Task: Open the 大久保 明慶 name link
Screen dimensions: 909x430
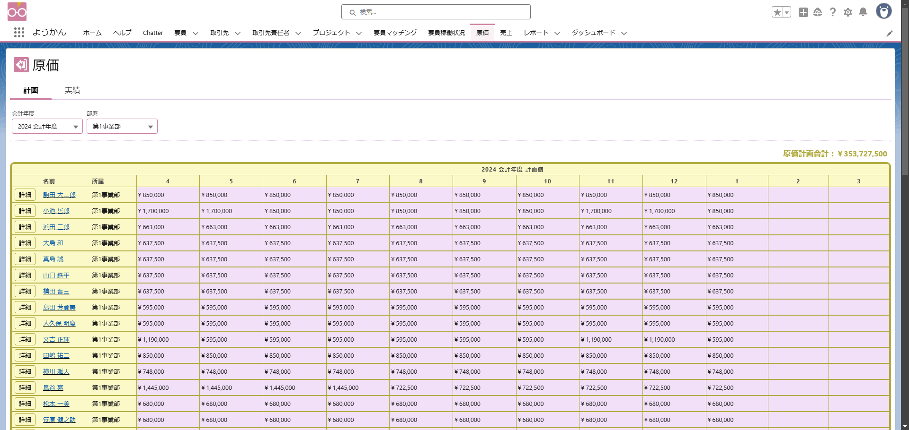Action: (59, 323)
